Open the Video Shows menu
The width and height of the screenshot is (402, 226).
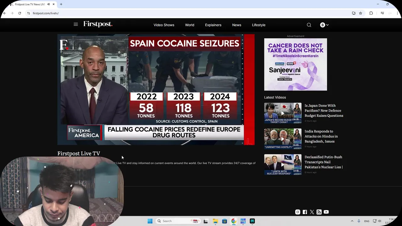pos(164,25)
